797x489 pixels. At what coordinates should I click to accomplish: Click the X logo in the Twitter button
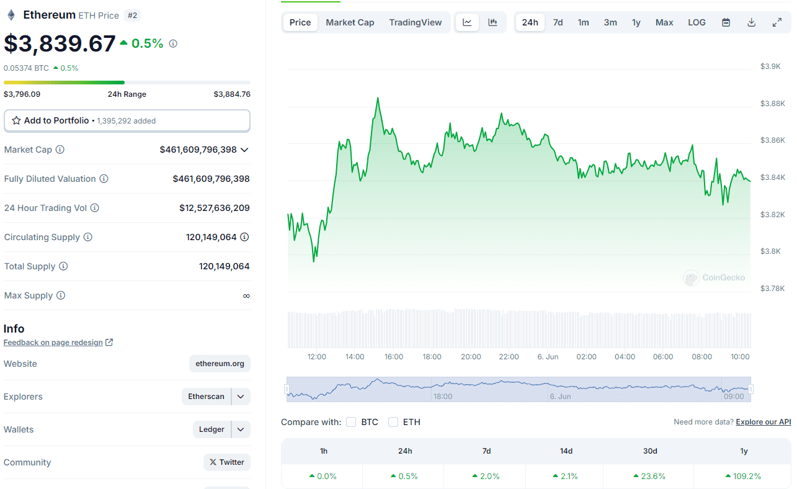(x=213, y=462)
